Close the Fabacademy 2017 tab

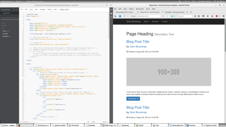tap(138, 12)
